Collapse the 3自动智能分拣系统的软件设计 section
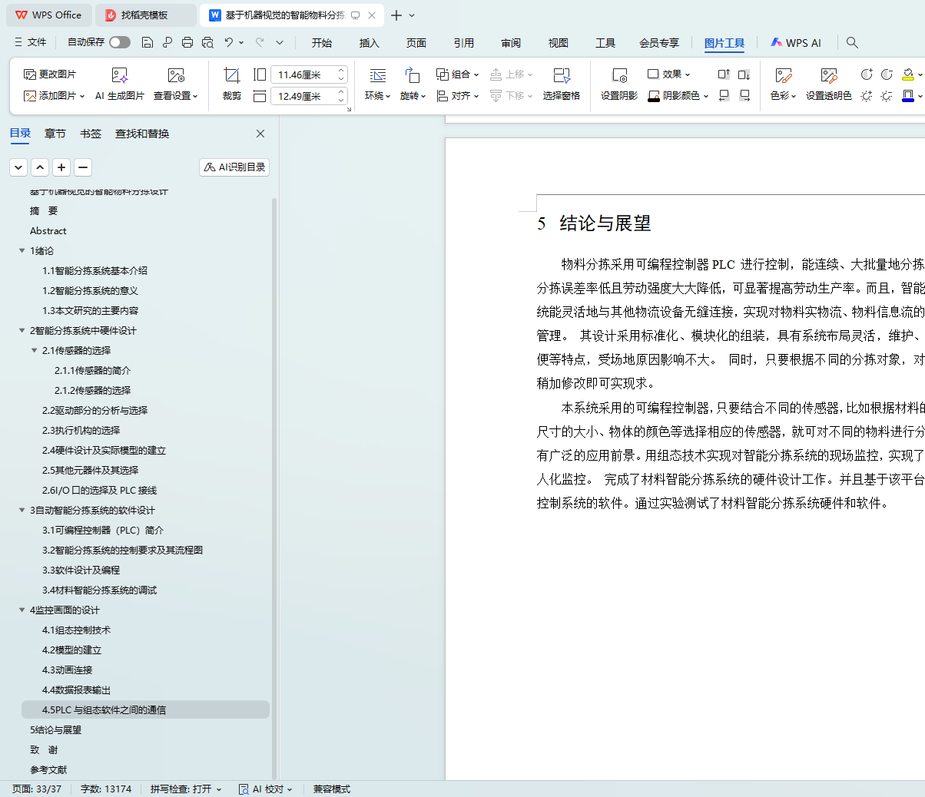The height and width of the screenshot is (797, 925). pos(22,511)
